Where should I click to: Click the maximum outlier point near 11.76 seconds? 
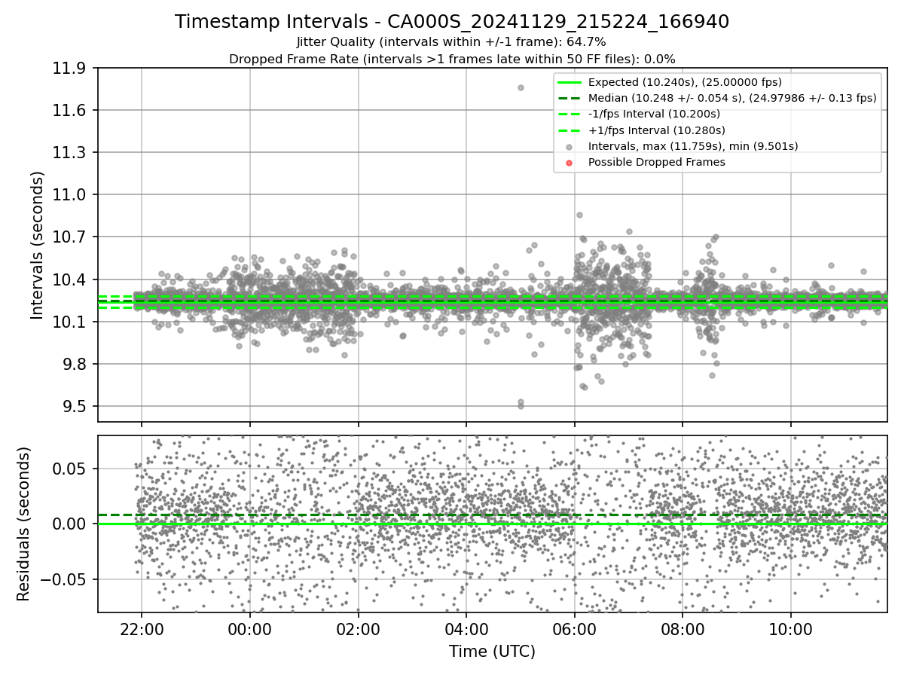pos(521,87)
